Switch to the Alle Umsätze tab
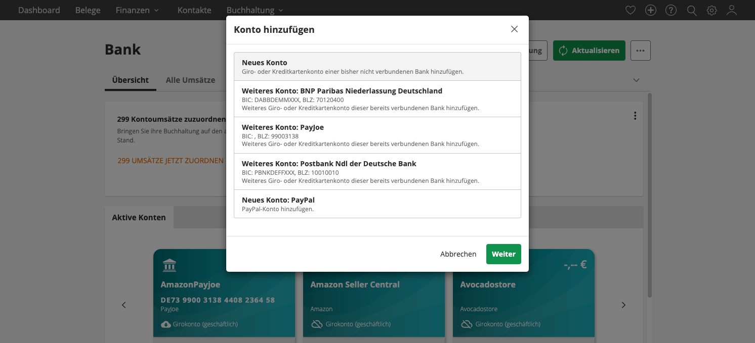The width and height of the screenshot is (755, 343). coord(190,80)
